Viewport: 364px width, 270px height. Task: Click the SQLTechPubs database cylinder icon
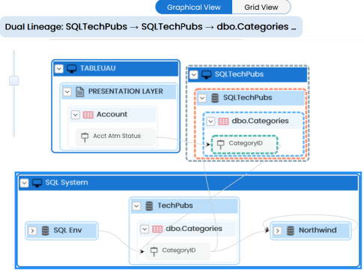point(215,98)
